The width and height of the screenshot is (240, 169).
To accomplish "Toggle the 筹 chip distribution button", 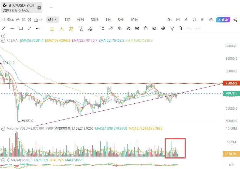I will [x=71, y=29].
